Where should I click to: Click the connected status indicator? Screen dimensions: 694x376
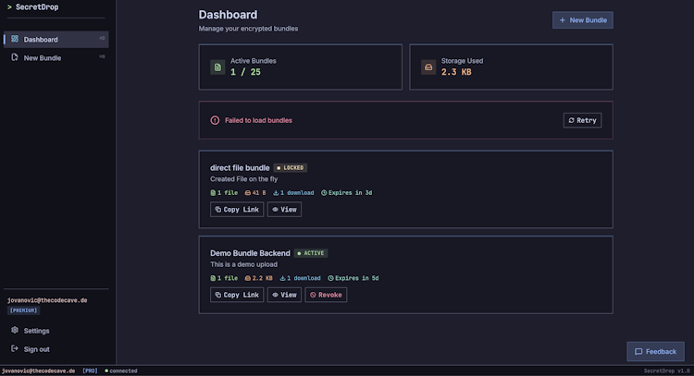(121, 371)
